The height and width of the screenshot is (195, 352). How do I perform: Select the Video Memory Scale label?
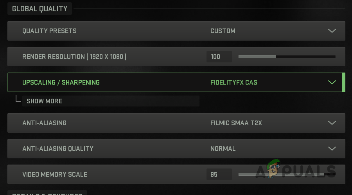[x=55, y=174]
